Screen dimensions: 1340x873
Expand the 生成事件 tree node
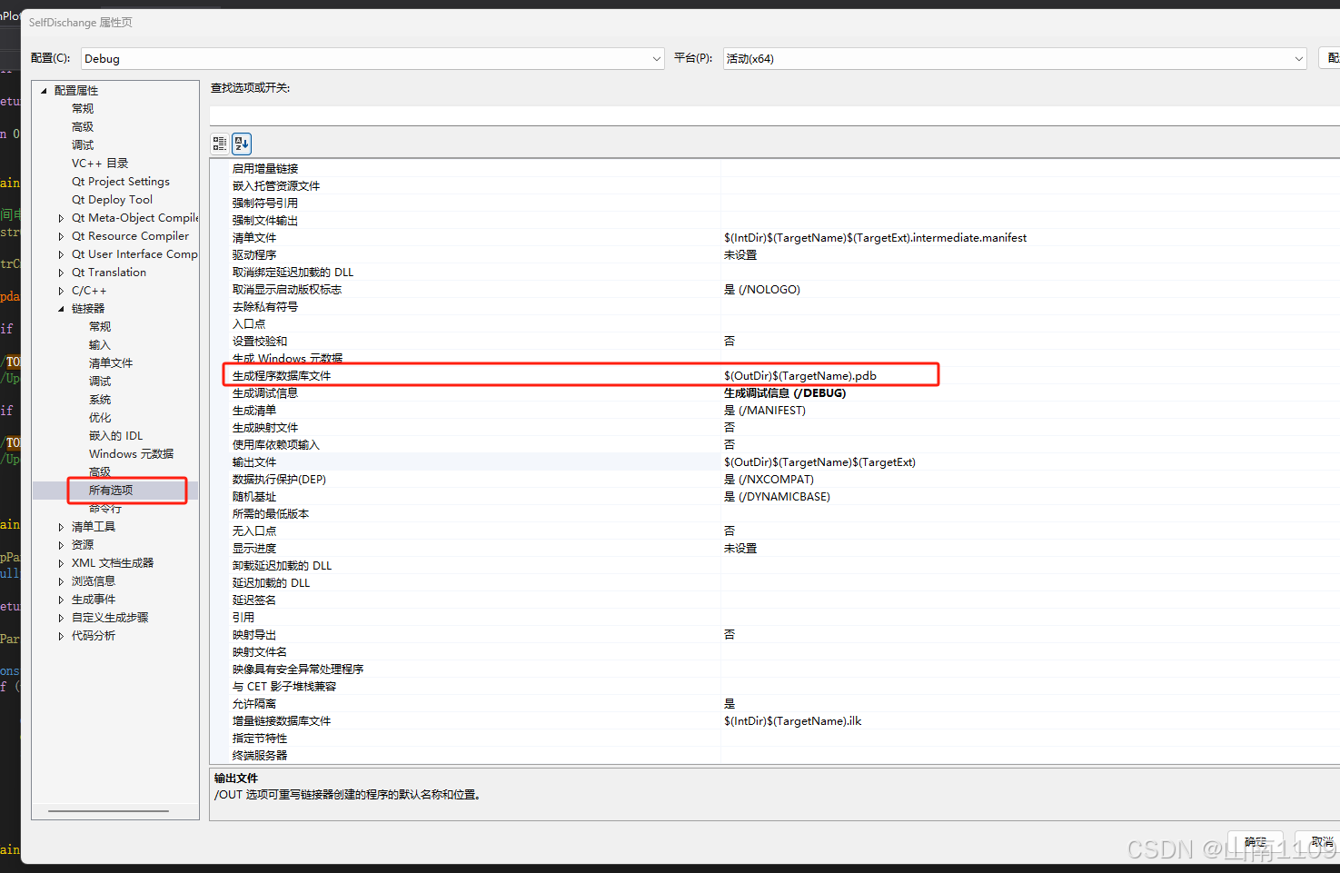(x=61, y=600)
